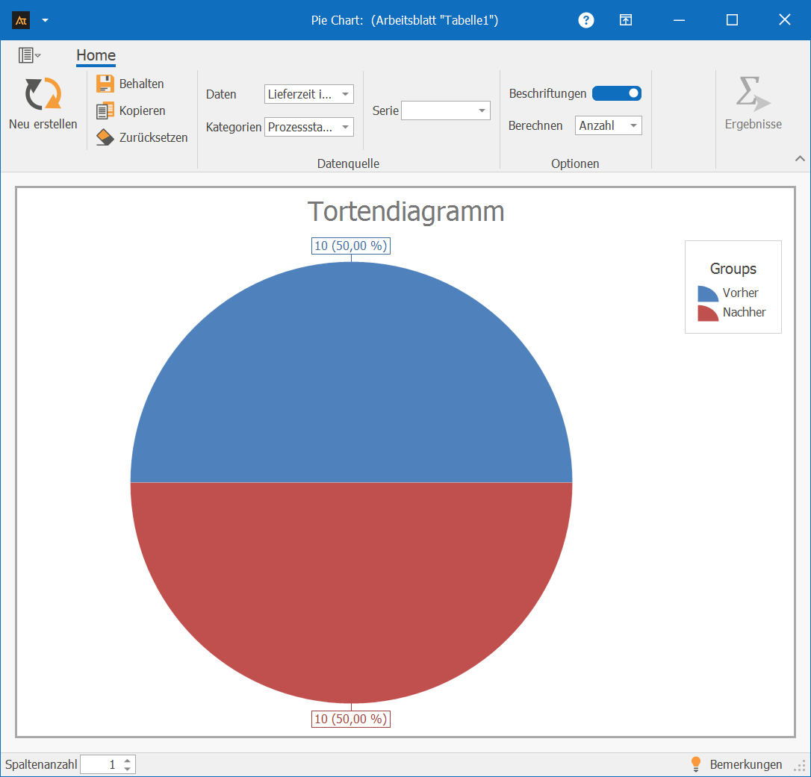Click the blue Vorher legend swatch
The width and height of the screenshot is (811, 777).
pos(707,293)
